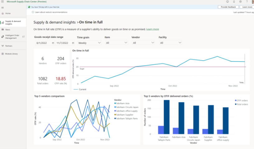The width and height of the screenshot is (254, 149).
Task: Click the smiley feedback icon
Action: 227,2
